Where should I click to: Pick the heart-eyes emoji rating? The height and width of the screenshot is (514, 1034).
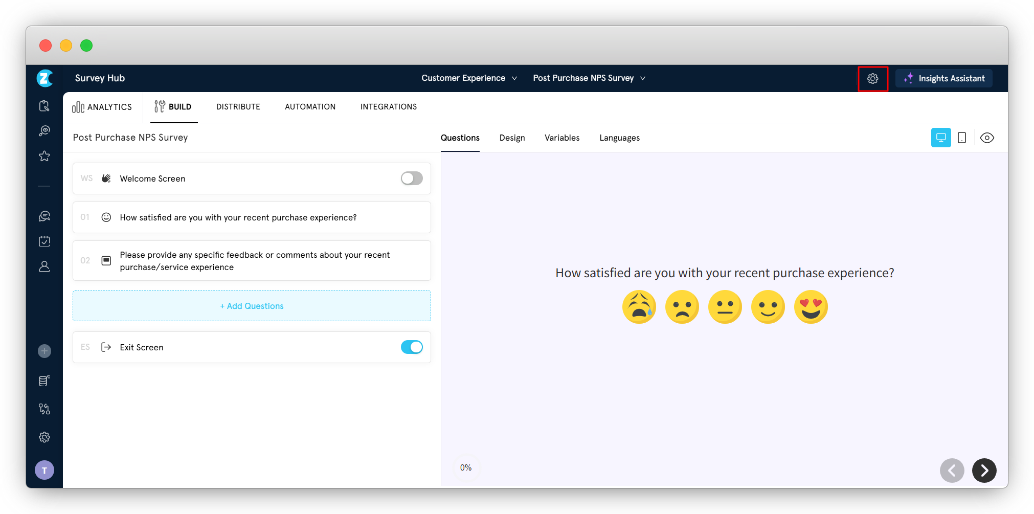(x=811, y=307)
